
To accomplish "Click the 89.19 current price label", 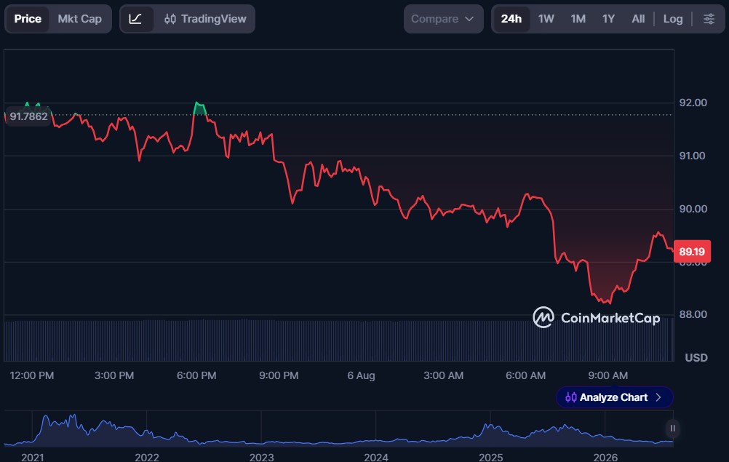I will (692, 252).
